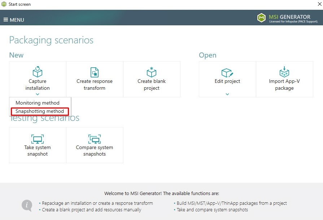This screenshot has width=323, height=220.
Task: Click the Create response transform document icon
Action: 95,72
